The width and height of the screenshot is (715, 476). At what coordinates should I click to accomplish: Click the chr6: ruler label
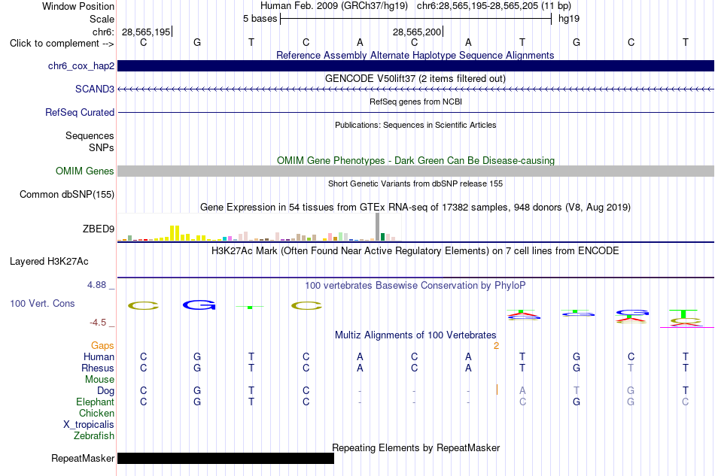[x=103, y=32]
